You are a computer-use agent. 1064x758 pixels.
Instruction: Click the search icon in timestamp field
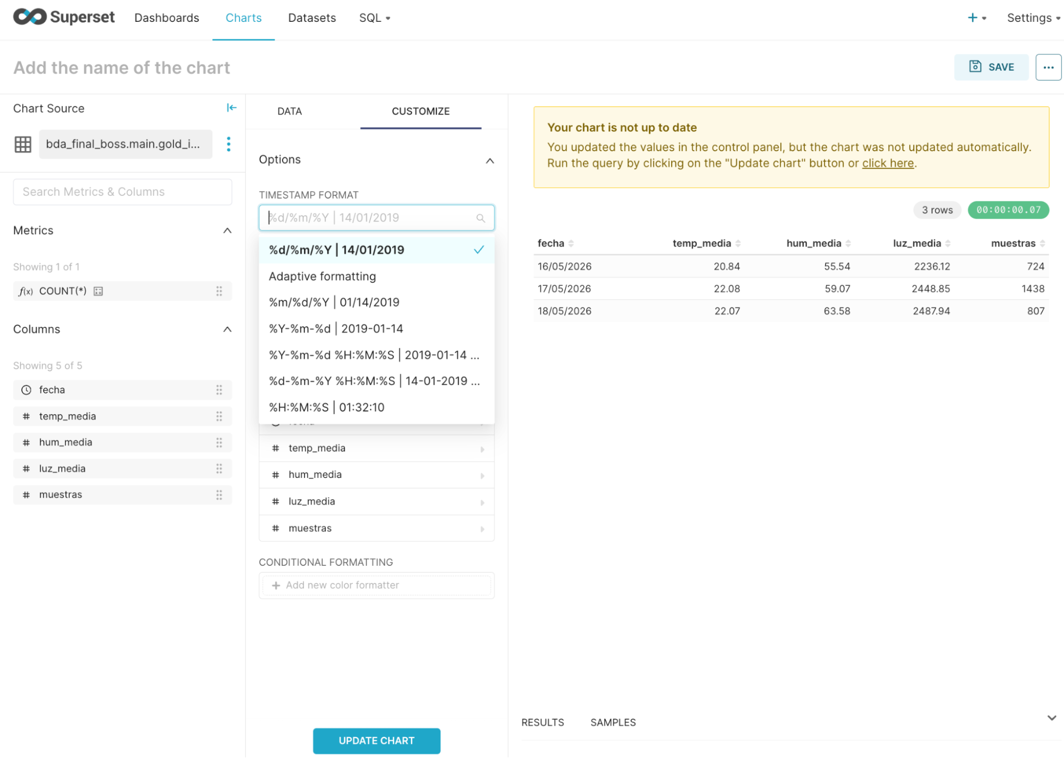point(481,218)
